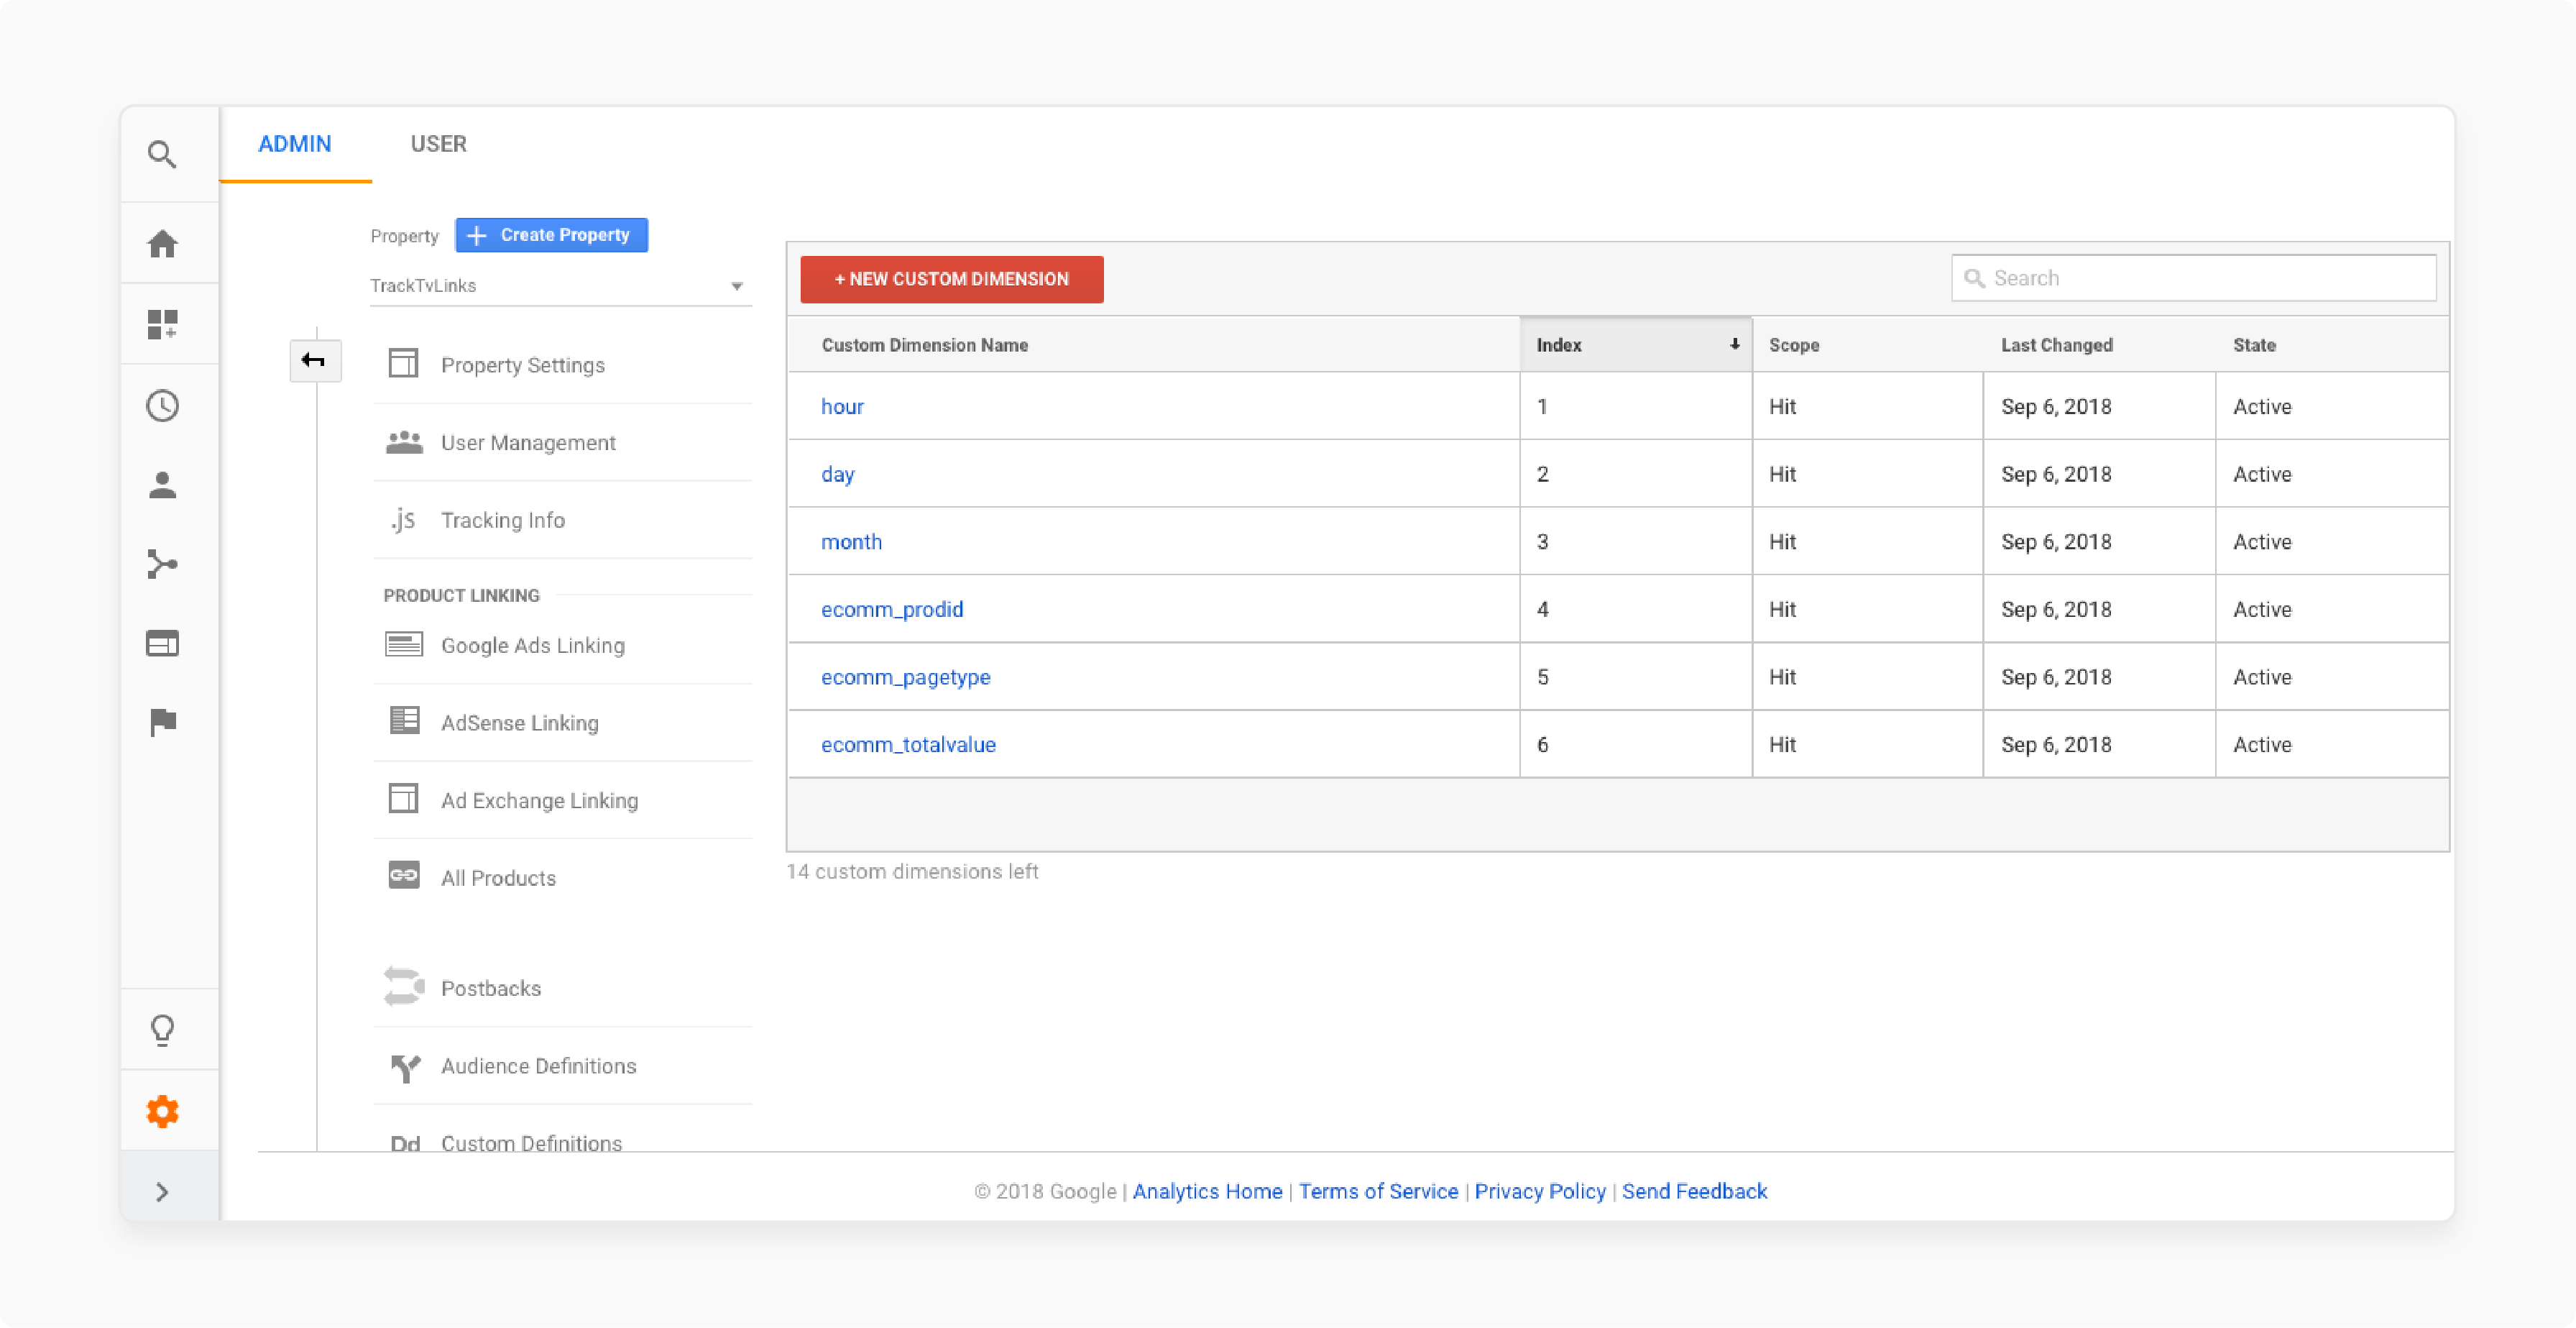This screenshot has width=2576, height=1328.
Task: Open the ecomm_pagetype custom dimension
Action: [x=906, y=678]
